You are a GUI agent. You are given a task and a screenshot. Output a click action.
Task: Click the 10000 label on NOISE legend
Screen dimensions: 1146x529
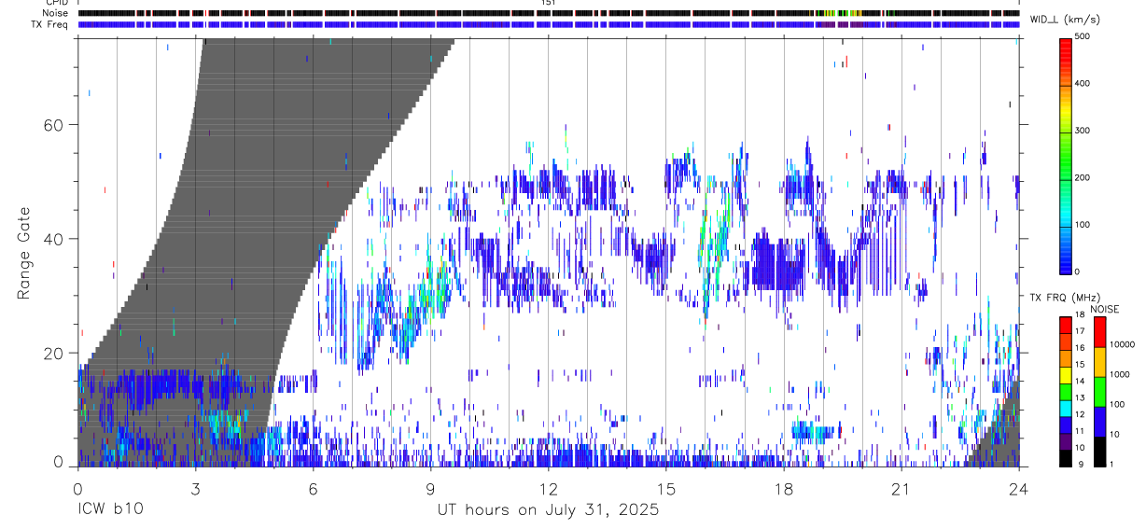pos(1121,344)
